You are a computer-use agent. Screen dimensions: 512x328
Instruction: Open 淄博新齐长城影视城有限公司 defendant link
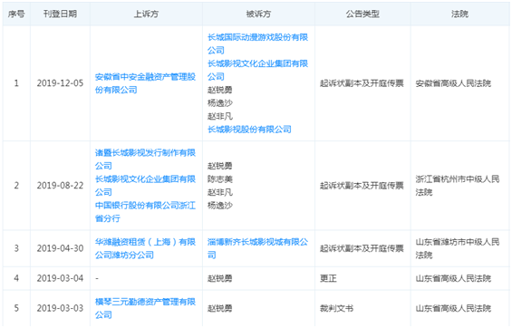click(257, 248)
